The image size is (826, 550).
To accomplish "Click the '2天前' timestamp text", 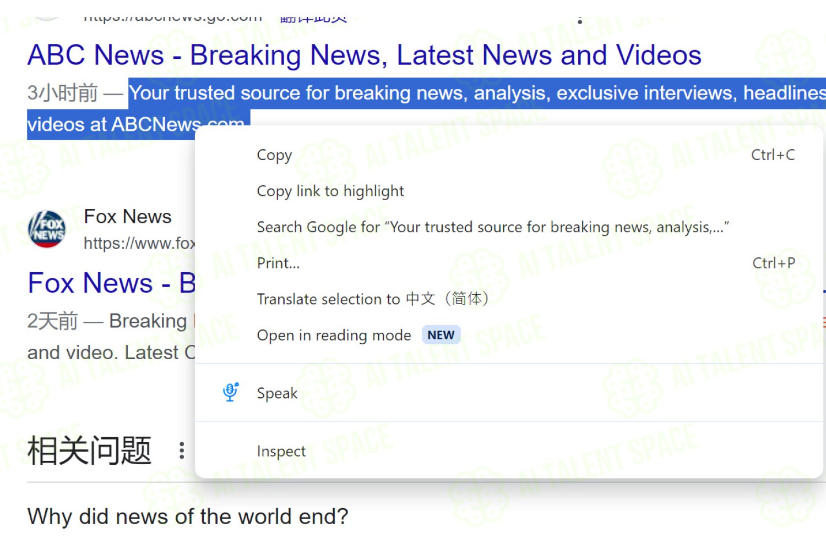I will [x=53, y=321].
